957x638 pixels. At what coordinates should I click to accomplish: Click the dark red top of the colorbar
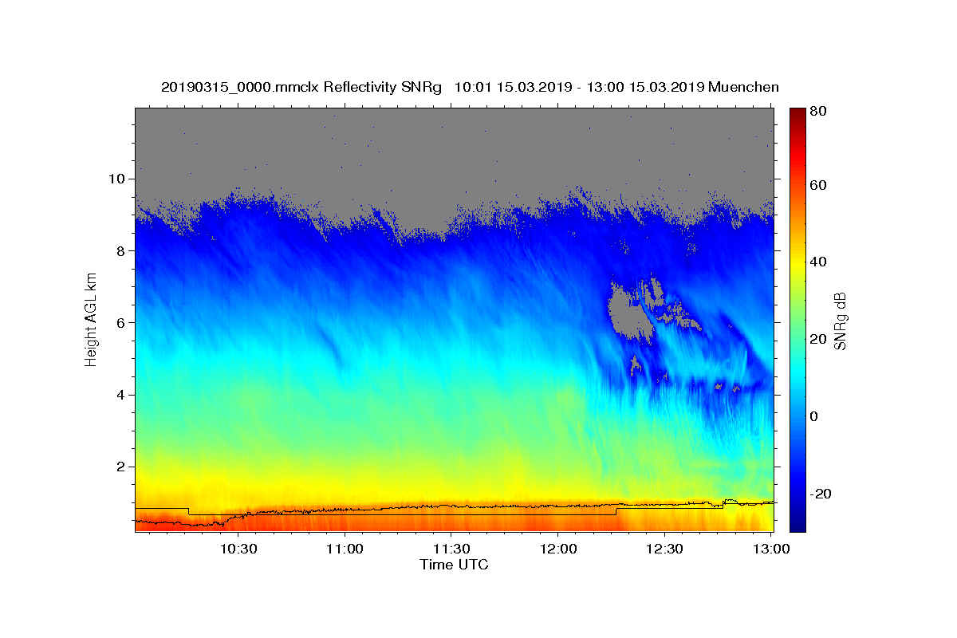tap(797, 112)
